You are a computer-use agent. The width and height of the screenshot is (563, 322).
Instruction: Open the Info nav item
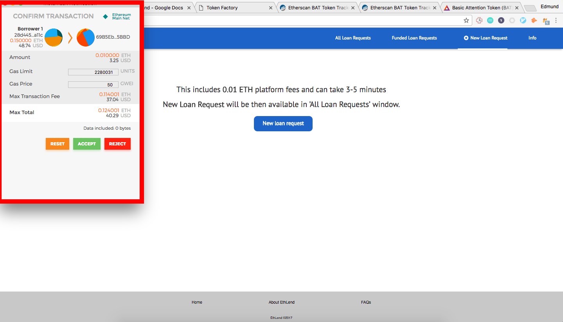[x=532, y=38]
